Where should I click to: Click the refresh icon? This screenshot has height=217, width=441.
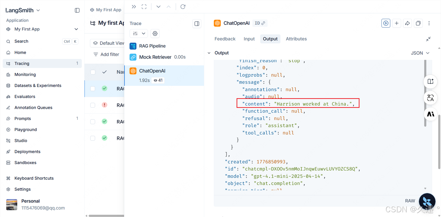[183, 7]
